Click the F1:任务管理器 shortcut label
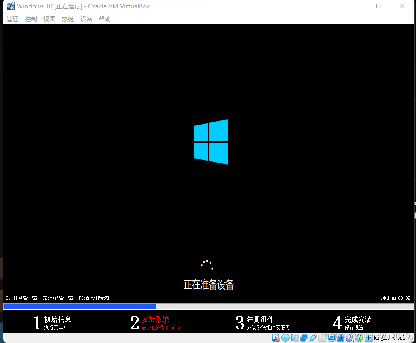416x343 pixels. (x=22, y=298)
